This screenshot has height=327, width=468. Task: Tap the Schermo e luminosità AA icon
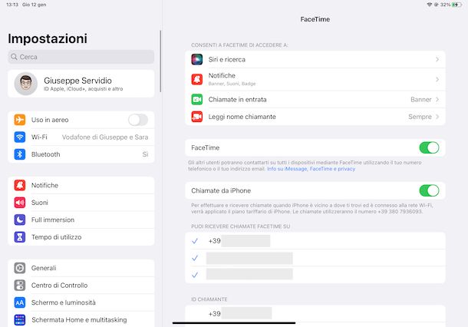(x=20, y=302)
